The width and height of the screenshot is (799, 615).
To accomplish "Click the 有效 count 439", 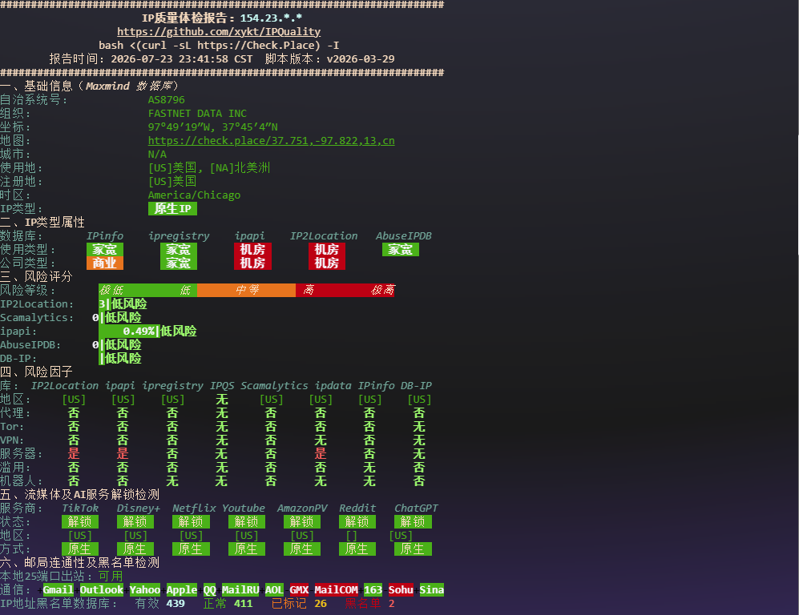I will (x=176, y=604).
